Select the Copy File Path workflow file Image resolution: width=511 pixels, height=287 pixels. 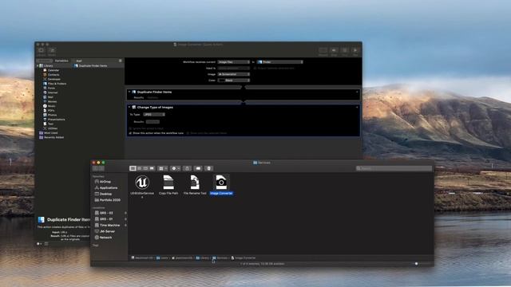tap(168, 184)
